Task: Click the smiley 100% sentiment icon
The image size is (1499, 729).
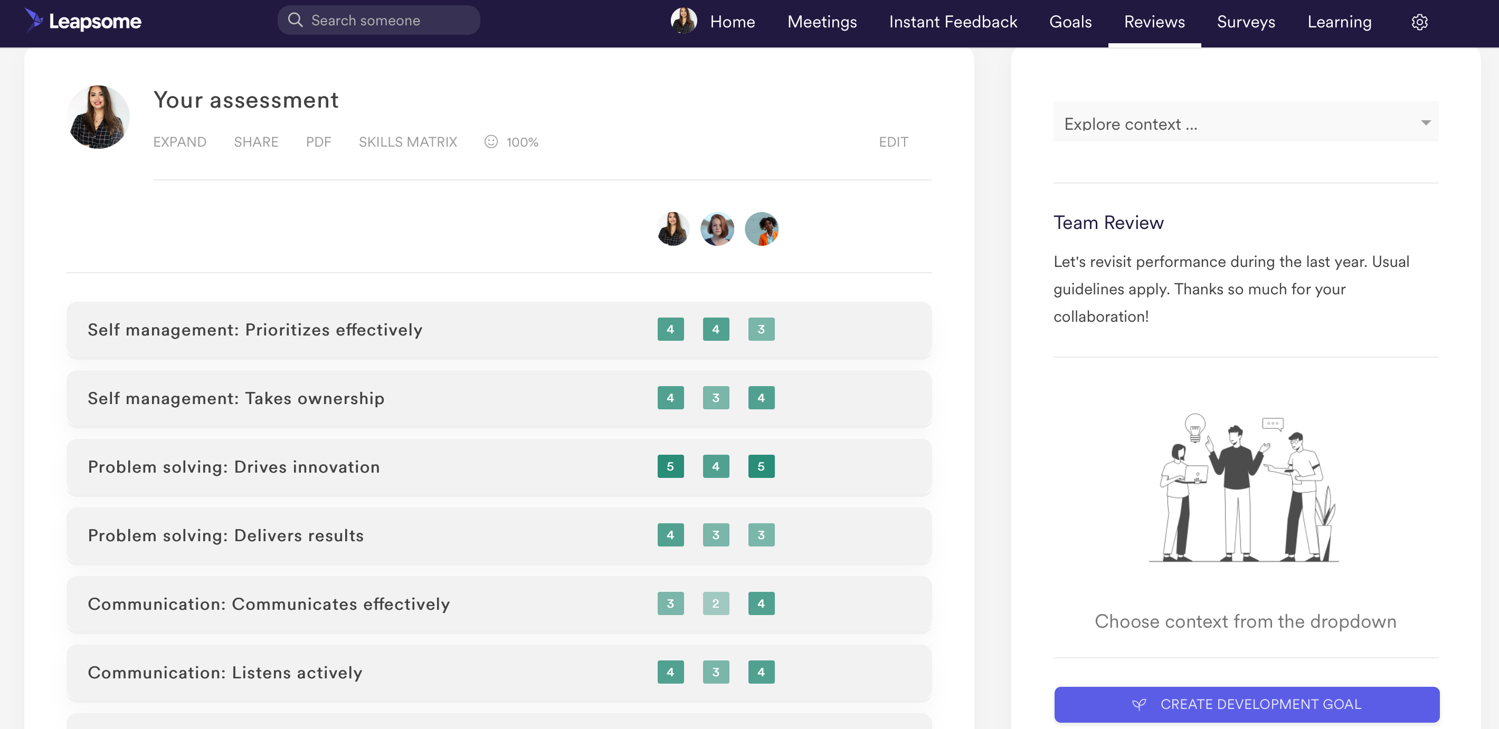Action: tap(491, 142)
